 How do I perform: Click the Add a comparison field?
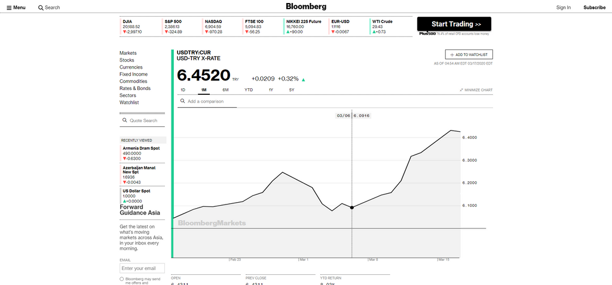[x=207, y=101]
